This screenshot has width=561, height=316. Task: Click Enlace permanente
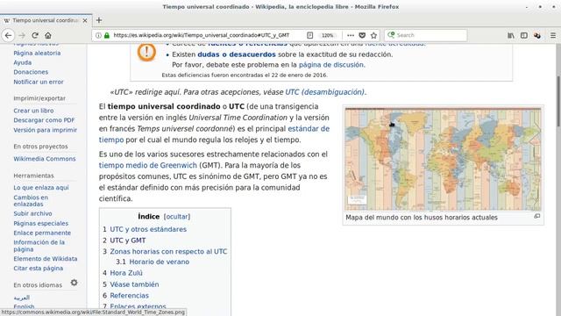42,233
